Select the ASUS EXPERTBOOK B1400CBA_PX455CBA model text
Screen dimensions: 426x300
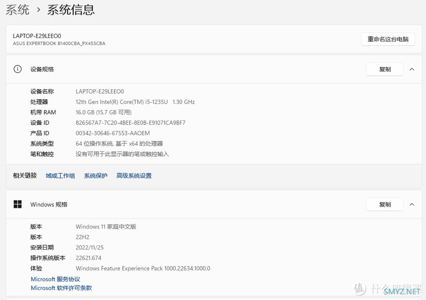pyautogui.click(x=59, y=44)
